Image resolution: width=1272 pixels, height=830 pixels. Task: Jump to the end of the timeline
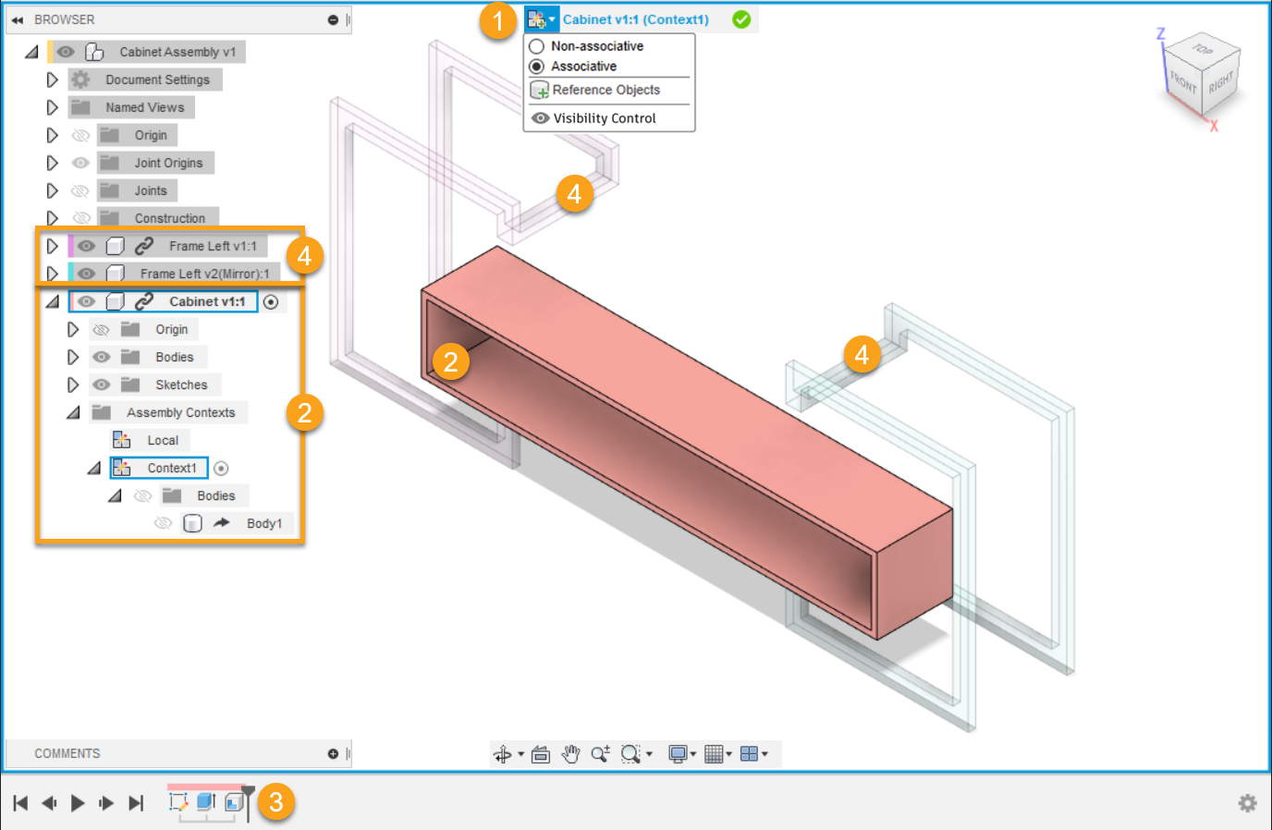pos(136,803)
